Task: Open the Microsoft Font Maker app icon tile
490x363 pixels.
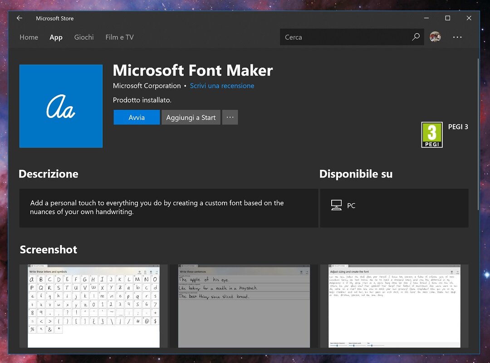Action: [61, 106]
